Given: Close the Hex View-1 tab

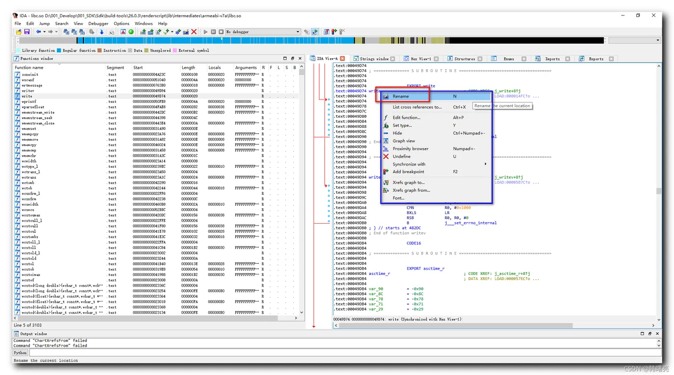Looking at the screenshot, I should coord(436,59).
